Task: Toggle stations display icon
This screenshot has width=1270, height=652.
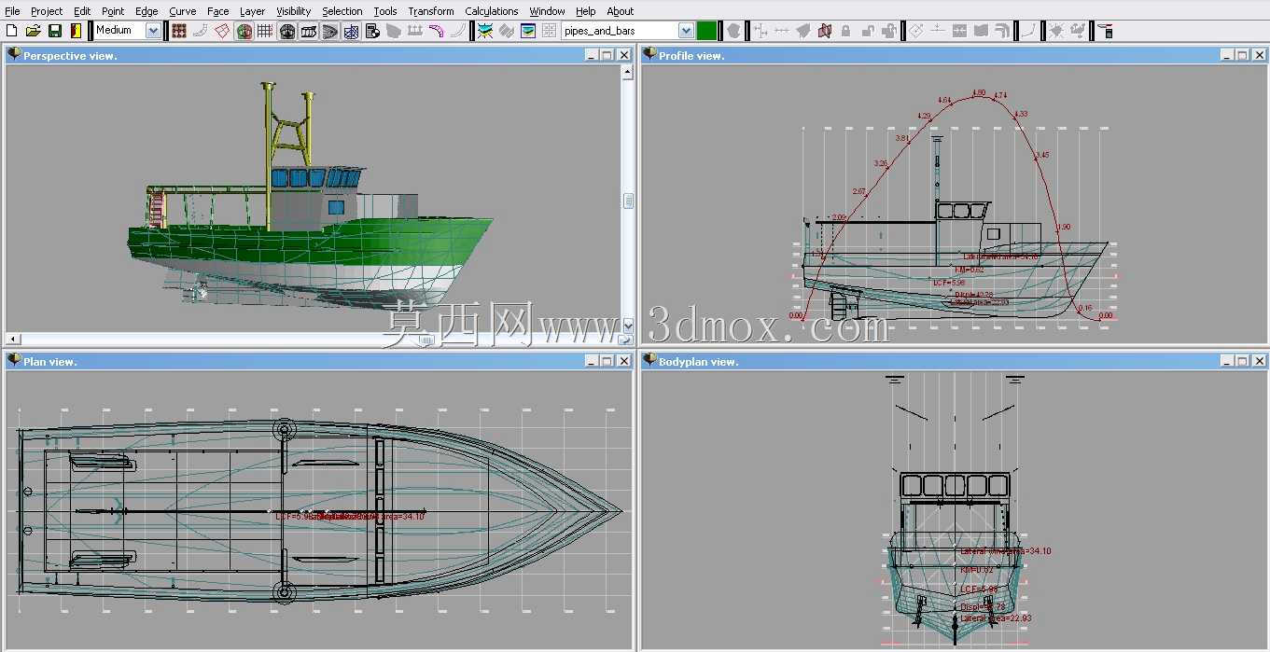Action: coord(287,31)
